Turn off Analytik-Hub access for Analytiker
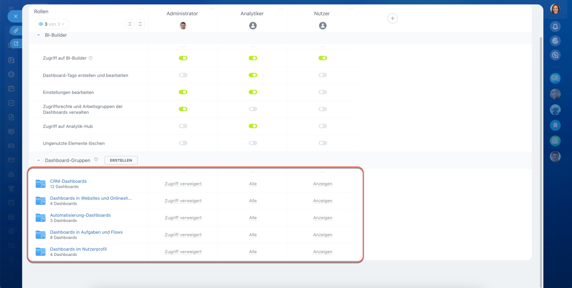The height and width of the screenshot is (288, 572). [253, 126]
